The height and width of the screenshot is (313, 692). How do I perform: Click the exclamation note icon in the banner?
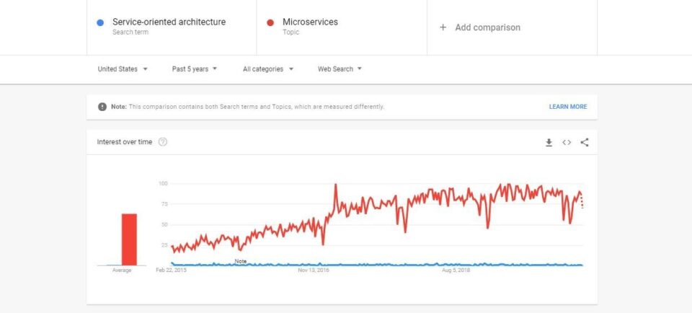point(102,107)
